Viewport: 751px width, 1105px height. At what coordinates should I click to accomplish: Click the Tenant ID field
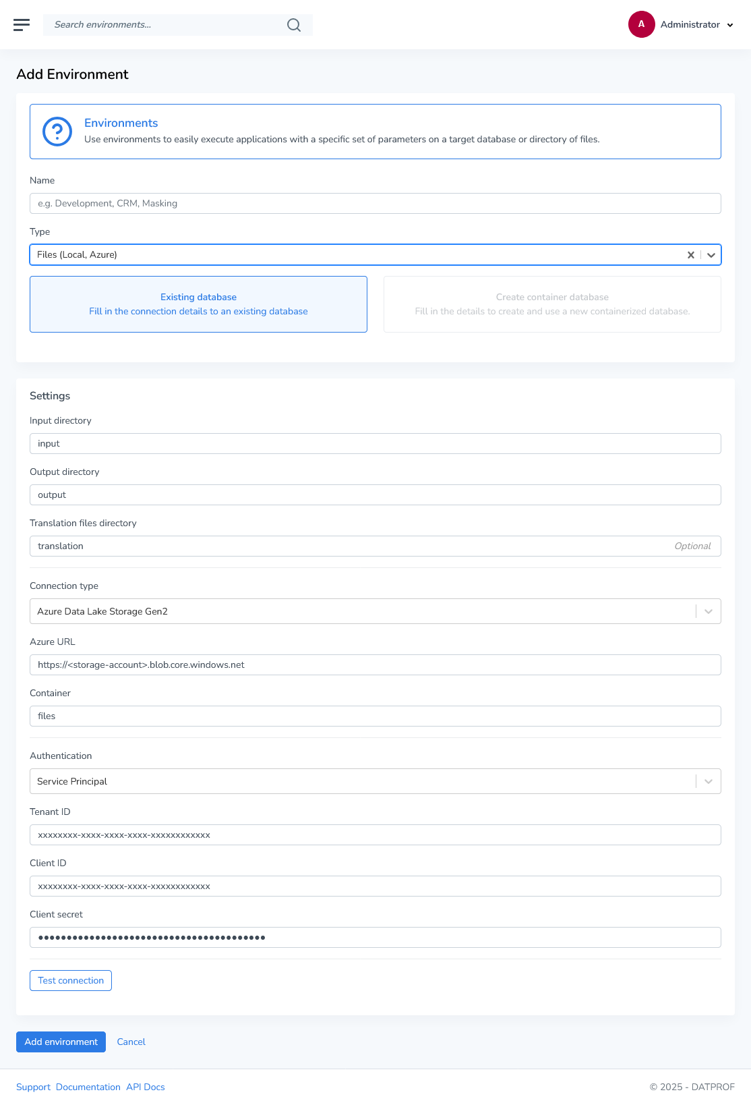point(375,835)
